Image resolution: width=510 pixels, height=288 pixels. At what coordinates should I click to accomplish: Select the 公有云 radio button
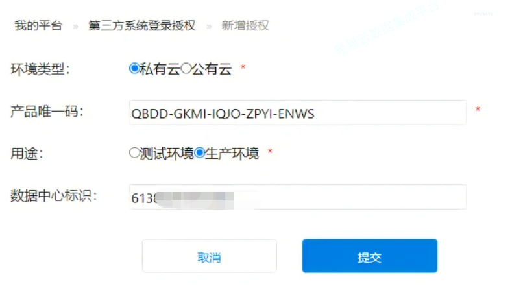(186, 69)
